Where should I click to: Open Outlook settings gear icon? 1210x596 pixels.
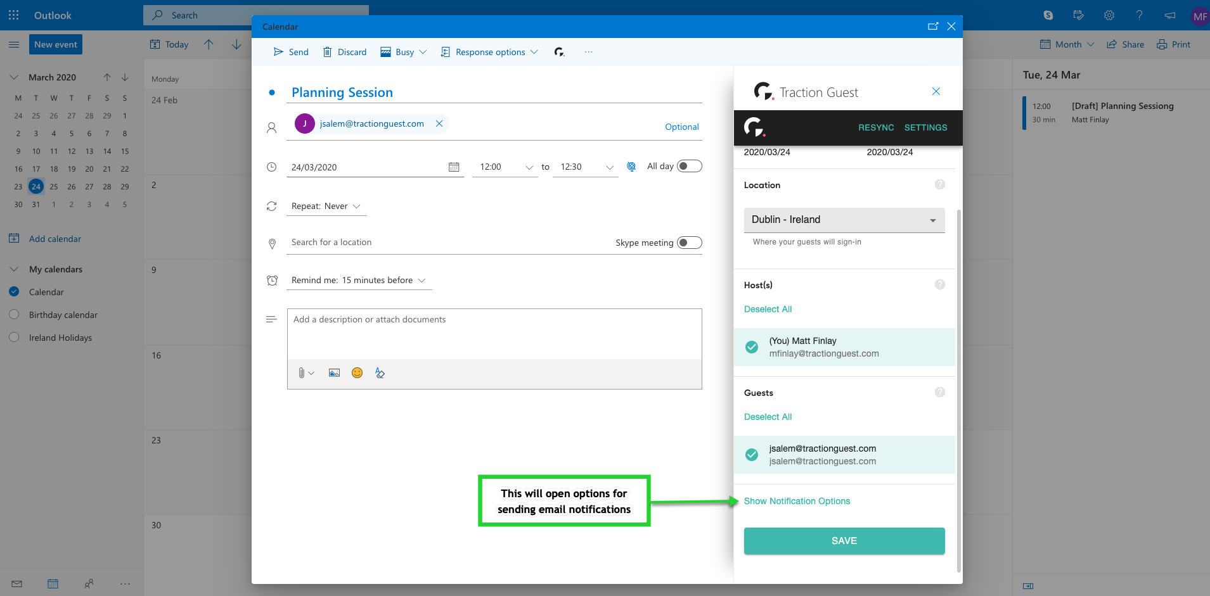coord(1109,15)
